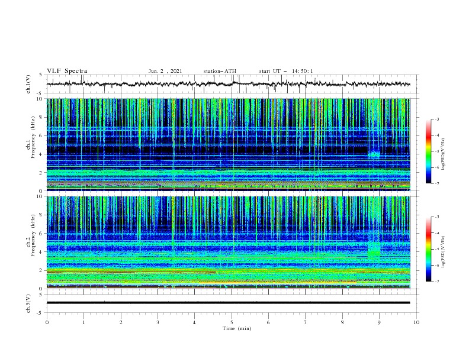Select the log(PSD) label beside ch.2 colorbar
Image resolution: width=469 pixels, height=362 pixels.
coord(444,252)
